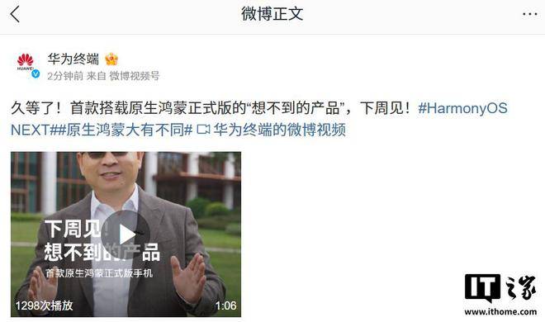Tap the 1298次播放 play count
This screenshot has width=545, height=322.
(44, 305)
